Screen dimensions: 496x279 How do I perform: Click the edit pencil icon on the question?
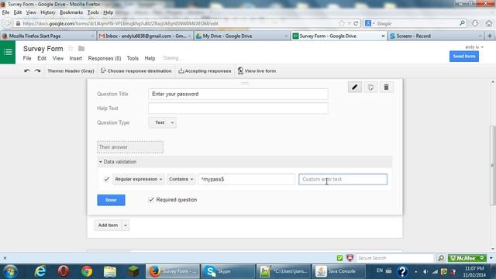[355, 87]
